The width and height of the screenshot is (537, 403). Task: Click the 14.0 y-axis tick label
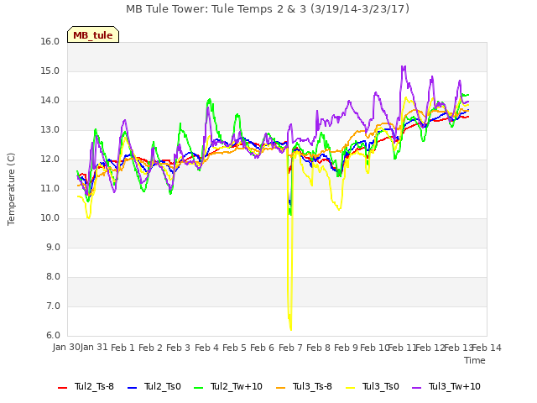(50, 101)
